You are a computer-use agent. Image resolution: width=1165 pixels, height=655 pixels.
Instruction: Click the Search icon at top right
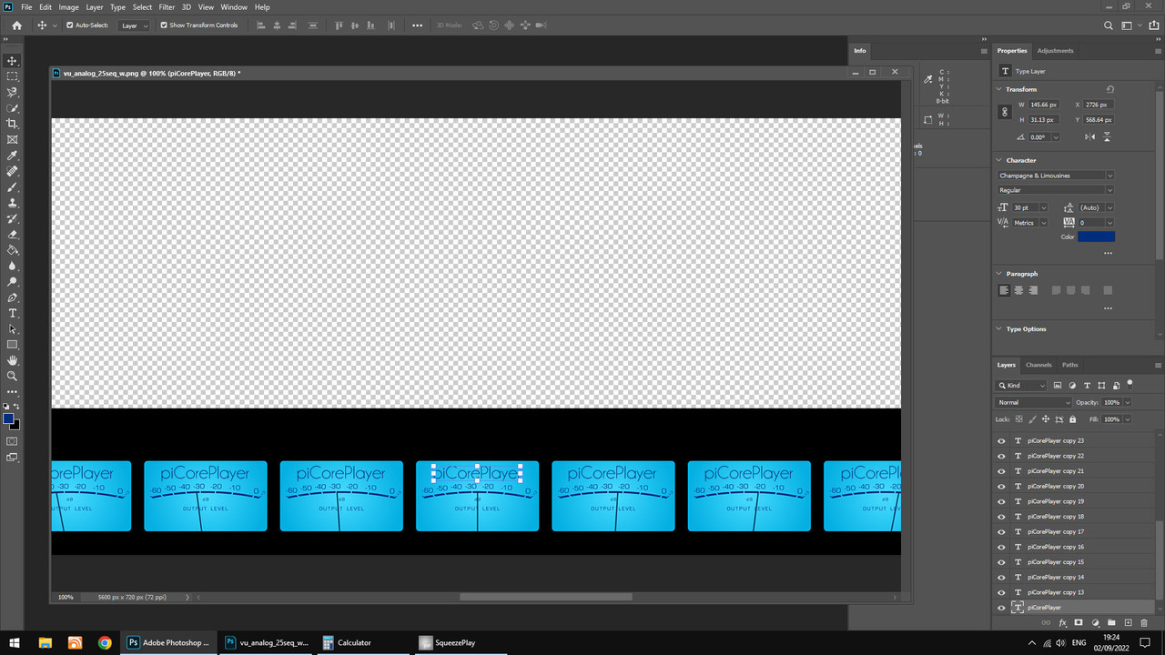[1109, 25]
